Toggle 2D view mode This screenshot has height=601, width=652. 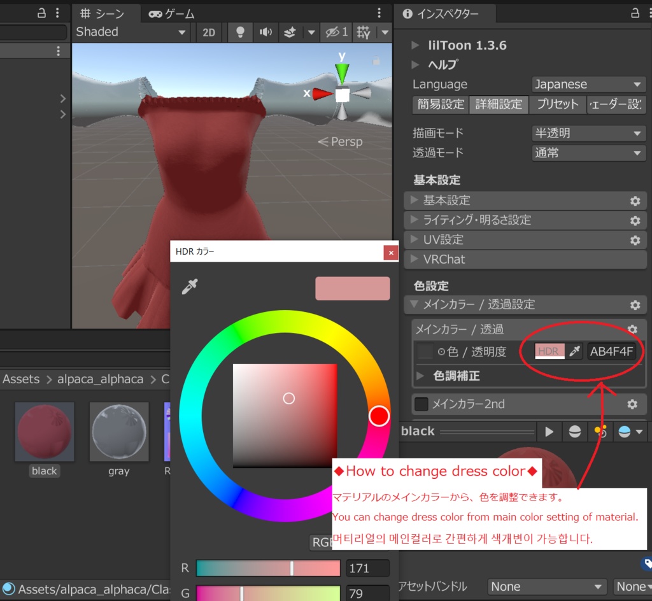(x=209, y=32)
